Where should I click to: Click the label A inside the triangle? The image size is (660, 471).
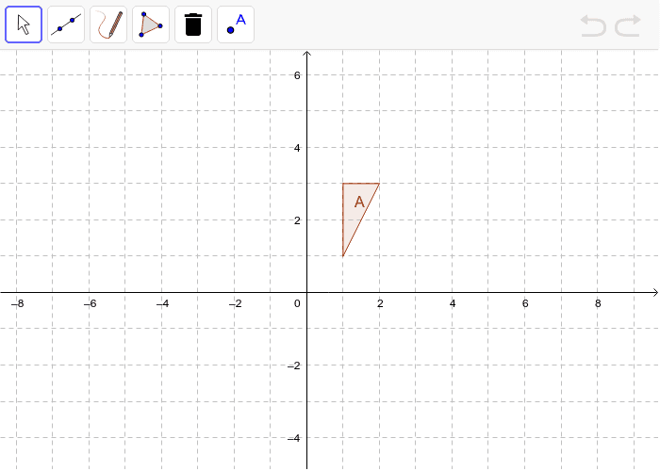click(359, 203)
